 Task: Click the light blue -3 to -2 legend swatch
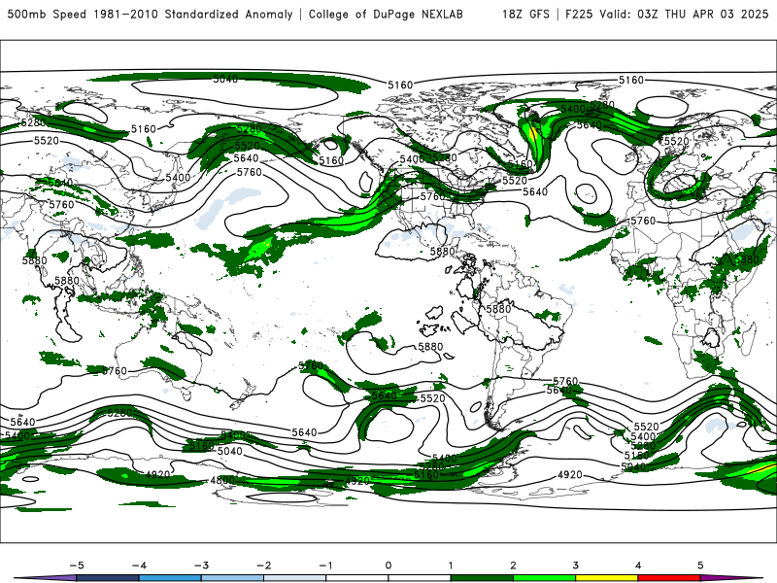point(232,578)
